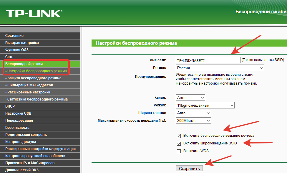Enable the Включить WDS checkbox
Viewport: 287px width, 173px height.
(179, 151)
